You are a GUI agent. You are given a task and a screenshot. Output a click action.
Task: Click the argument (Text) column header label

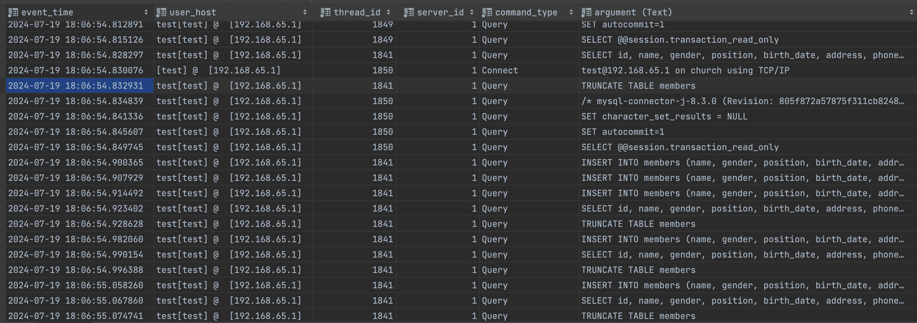633,12
